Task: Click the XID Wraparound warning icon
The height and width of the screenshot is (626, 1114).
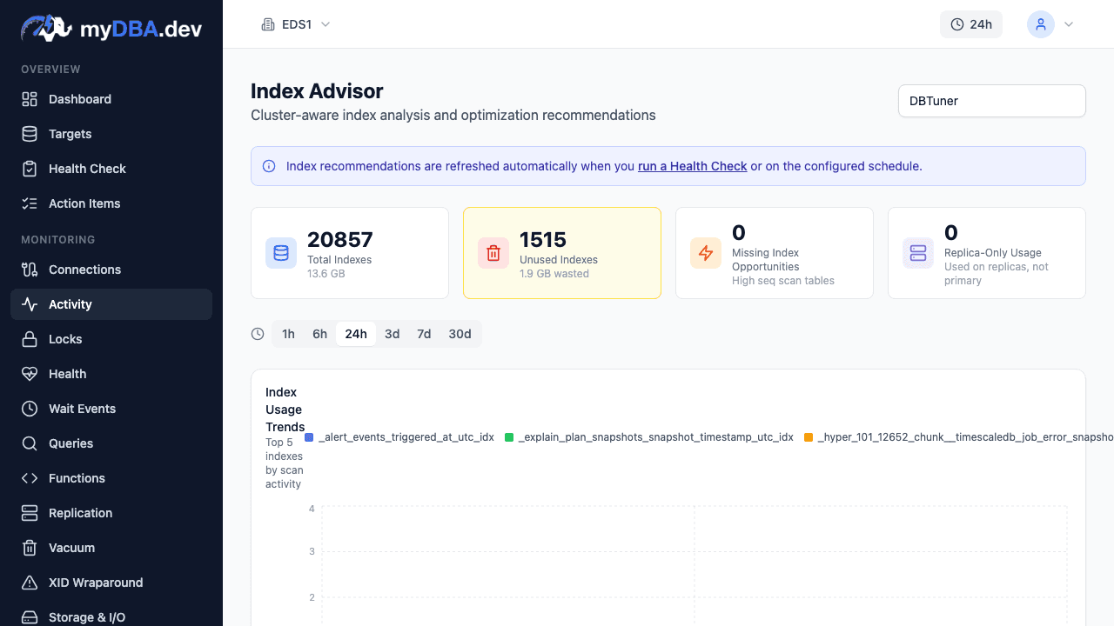Action: pyautogui.click(x=30, y=583)
